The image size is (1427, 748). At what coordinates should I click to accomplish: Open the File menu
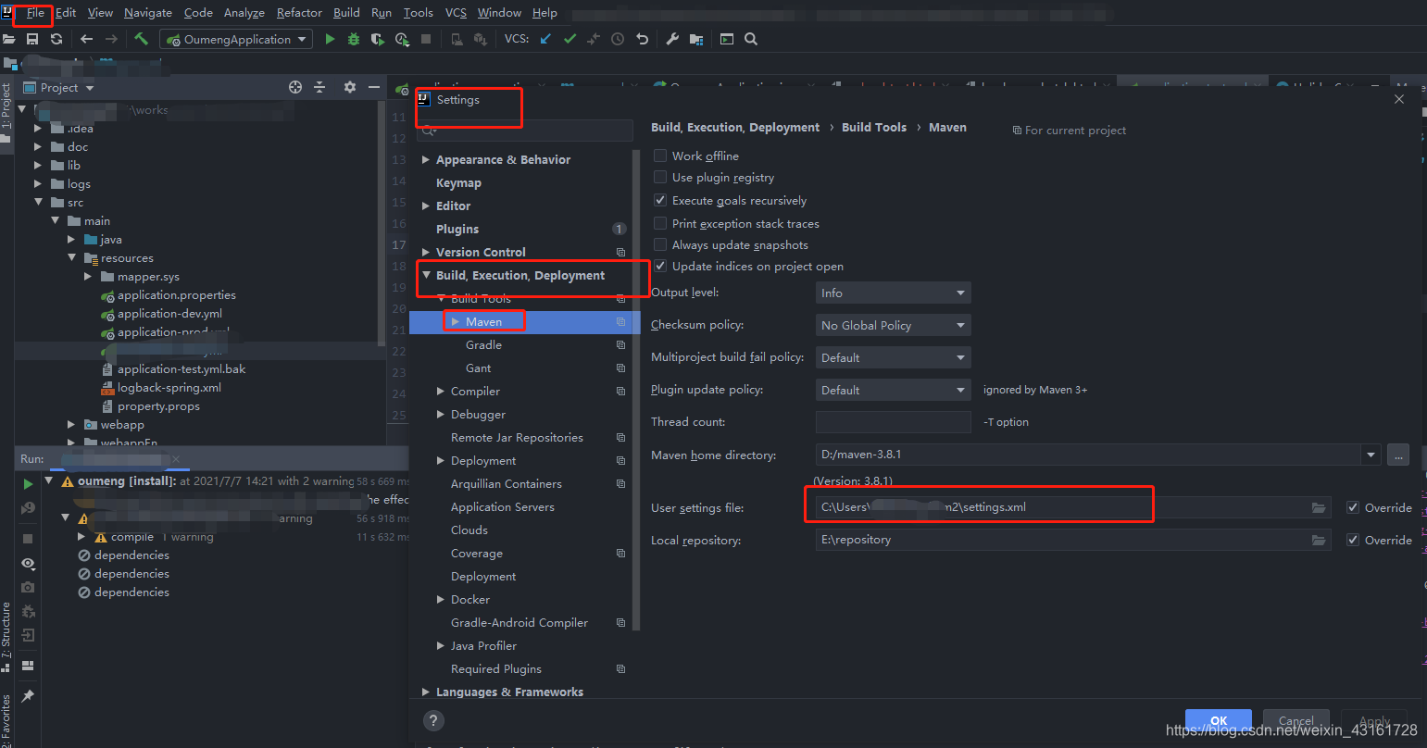click(35, 13)
